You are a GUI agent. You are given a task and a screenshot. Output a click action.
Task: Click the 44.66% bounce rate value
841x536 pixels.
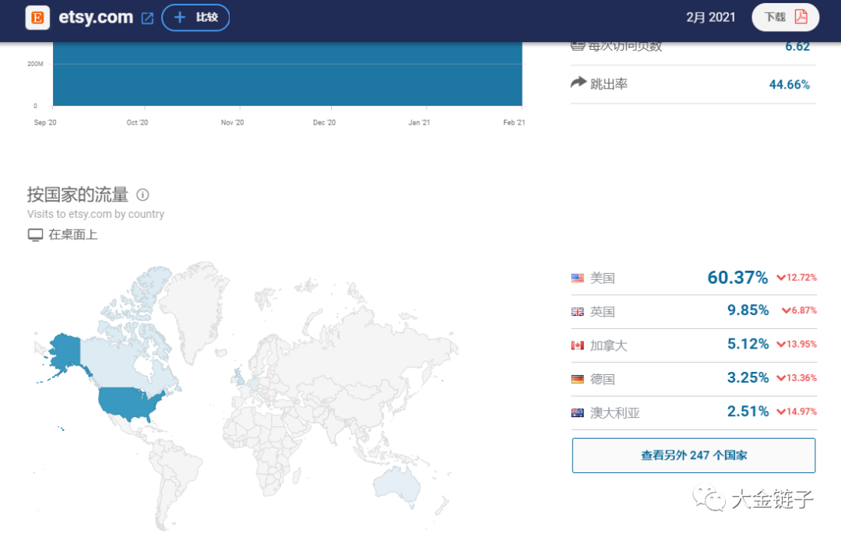coord(789,85)
